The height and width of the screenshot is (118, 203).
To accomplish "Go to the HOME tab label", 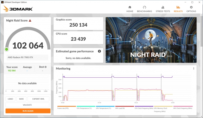I will tap(130, 11).
